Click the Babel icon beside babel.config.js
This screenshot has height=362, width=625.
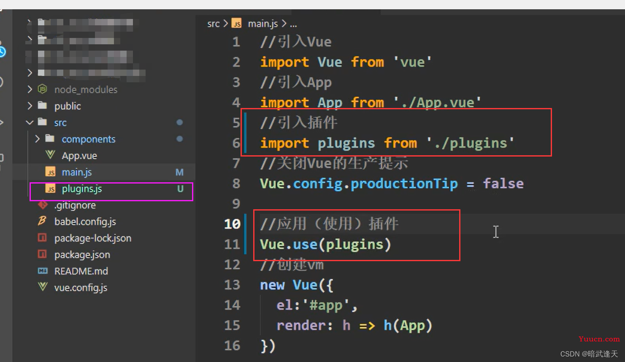(42, 221)
